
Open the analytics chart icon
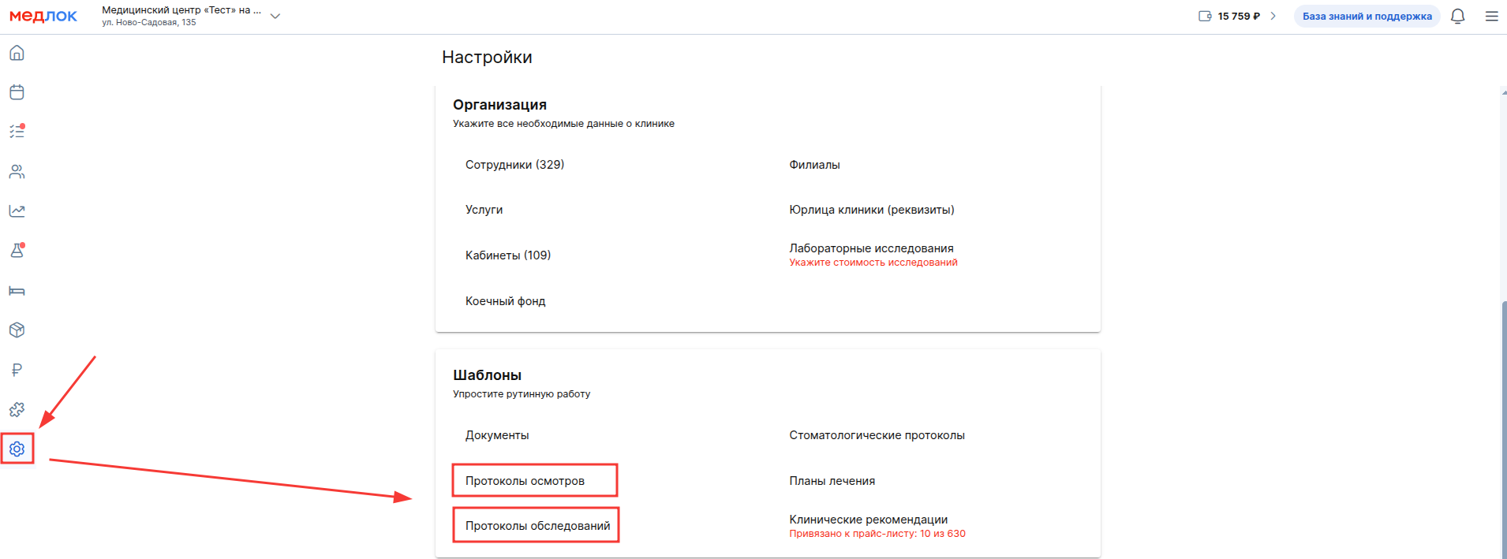pyautogui.click(x=17, y=211)
